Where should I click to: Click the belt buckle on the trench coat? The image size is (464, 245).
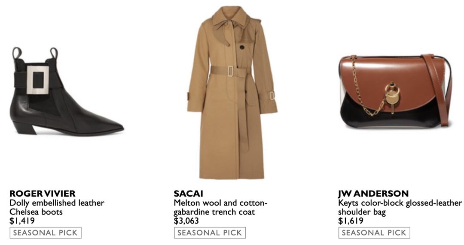tap(230, 71)
